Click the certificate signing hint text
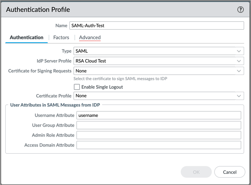The width and height of the screenshot is (251, 185). pyautogui.click(x=120, y=79)
